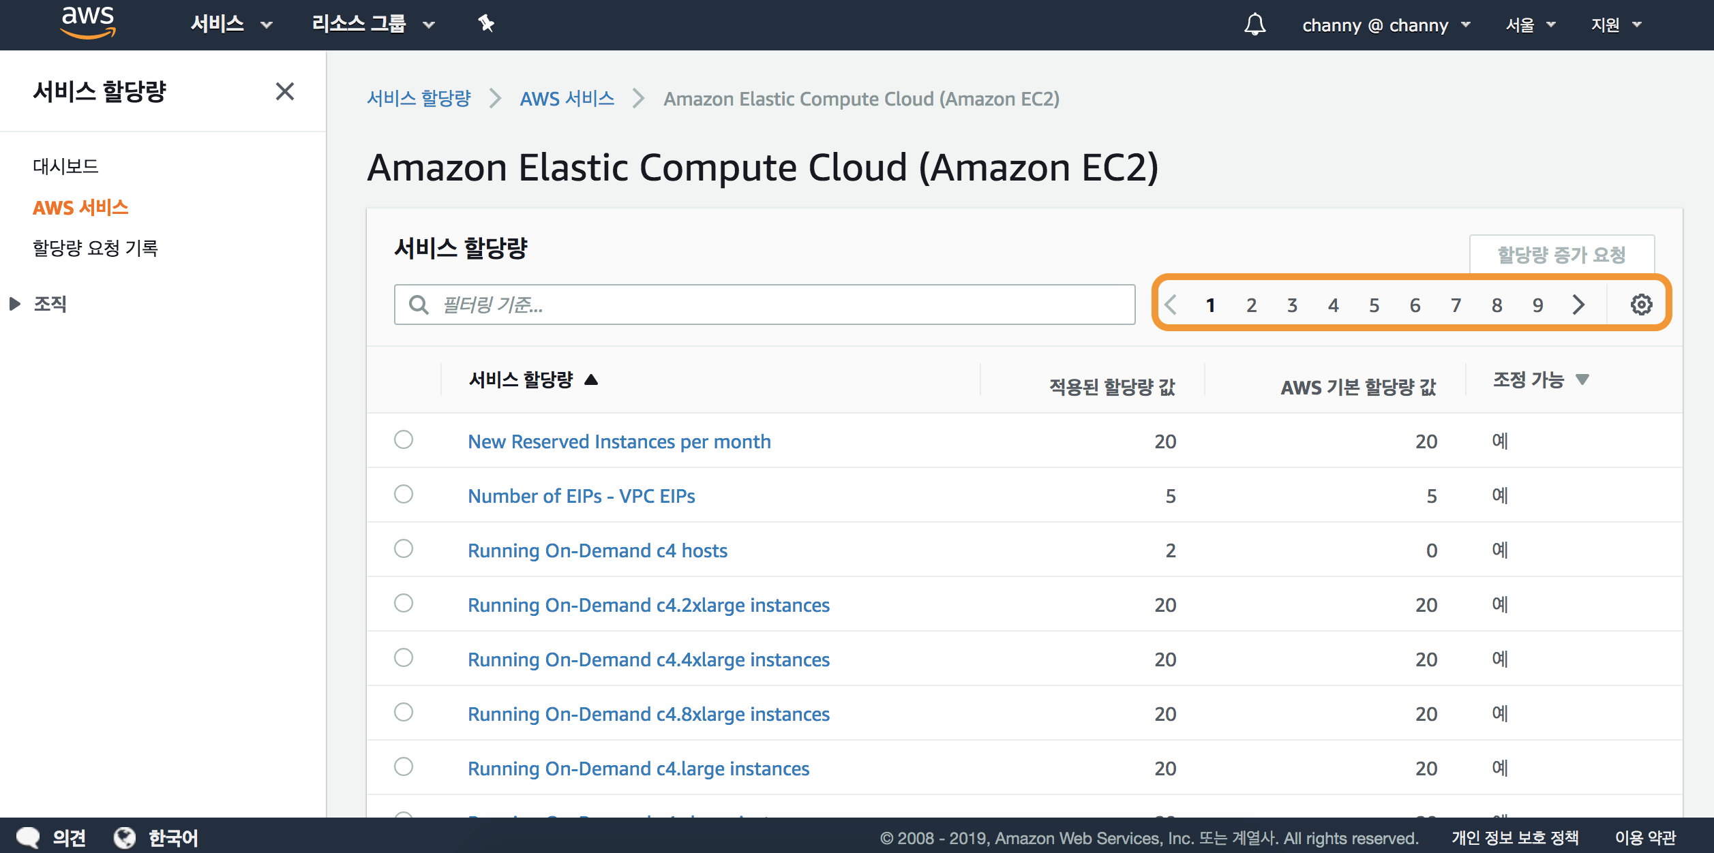1714x853 pixels.
Task: Go to previous page arrow
Action: (x=1171, y=305)
